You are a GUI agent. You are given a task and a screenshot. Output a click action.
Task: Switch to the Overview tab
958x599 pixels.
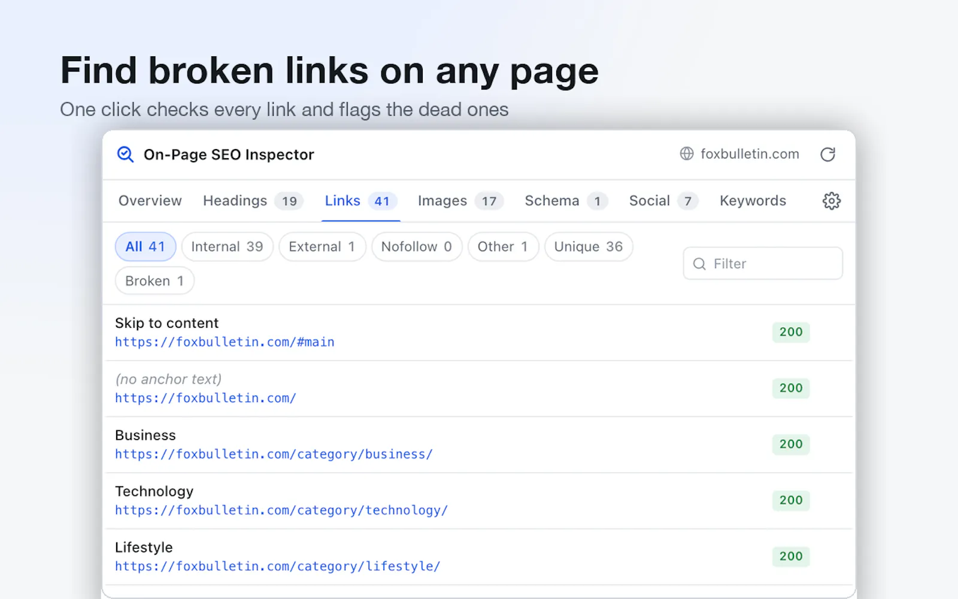click(150, 201)
